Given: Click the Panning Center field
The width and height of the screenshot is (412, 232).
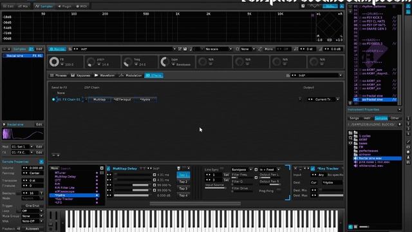Looking at the screenshot, I should [x=33, y=173].
